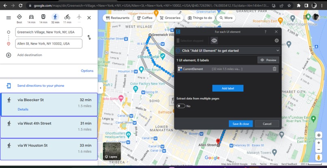Click the Preview button
Viewport: 327px width, 168px height.
pyautogui.click(x=268, y=60)
